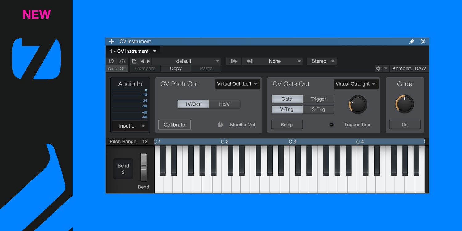The image size is (462, 231).
Task: Click the large Trigger Time knob
Action: coord(358,104)
